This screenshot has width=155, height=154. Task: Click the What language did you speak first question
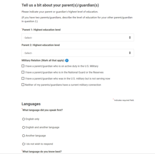coord(42,110)
